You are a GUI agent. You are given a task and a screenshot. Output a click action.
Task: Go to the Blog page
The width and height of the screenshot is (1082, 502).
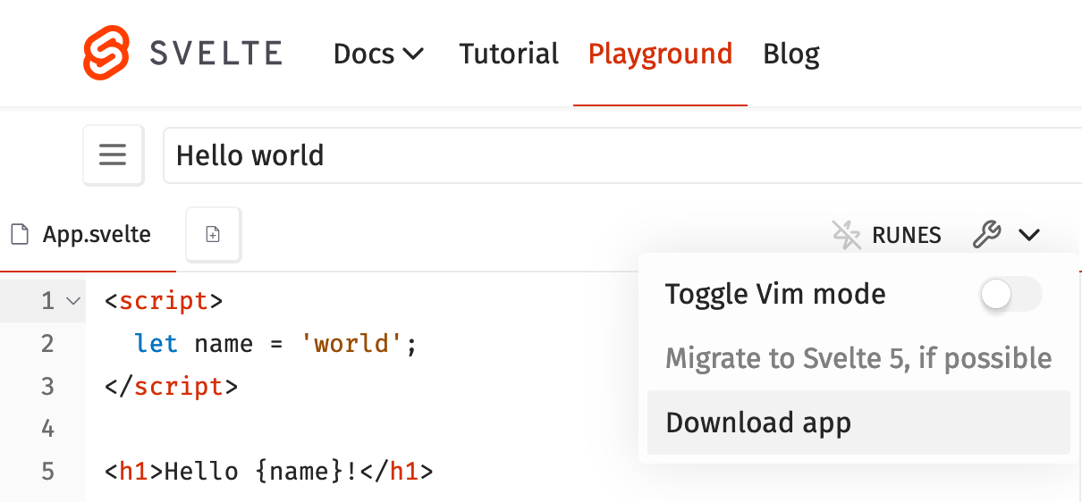point(790,54)
